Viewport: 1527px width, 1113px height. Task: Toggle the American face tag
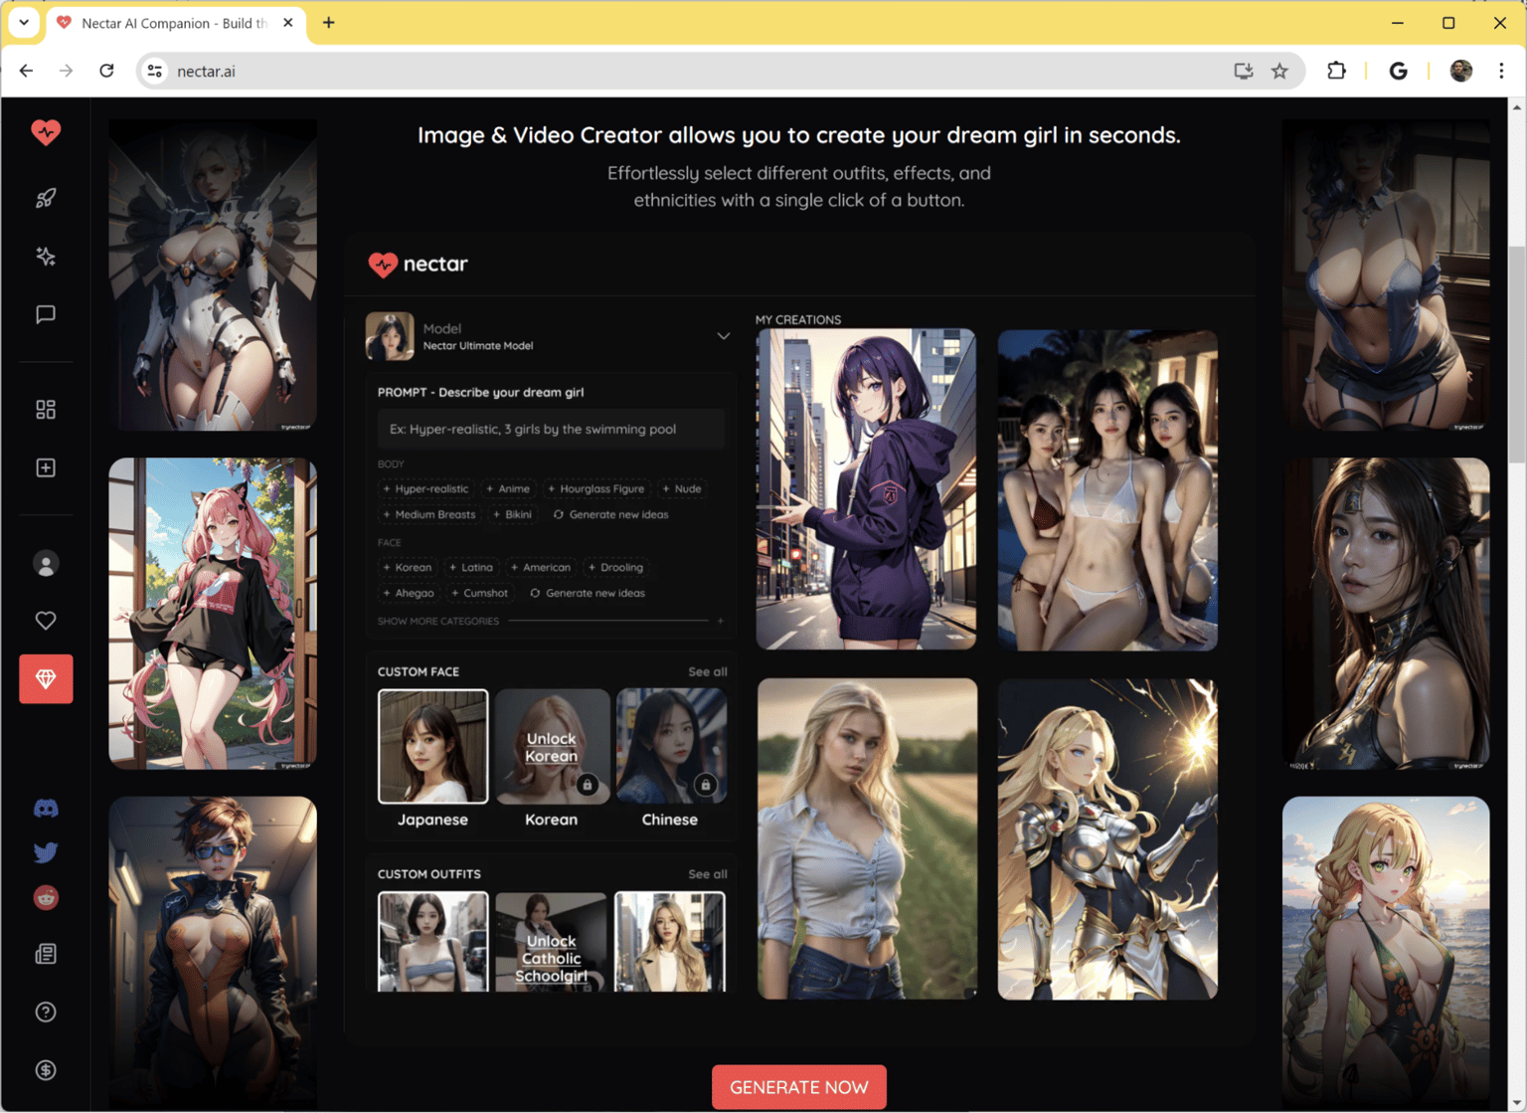[x=541, y=567]
